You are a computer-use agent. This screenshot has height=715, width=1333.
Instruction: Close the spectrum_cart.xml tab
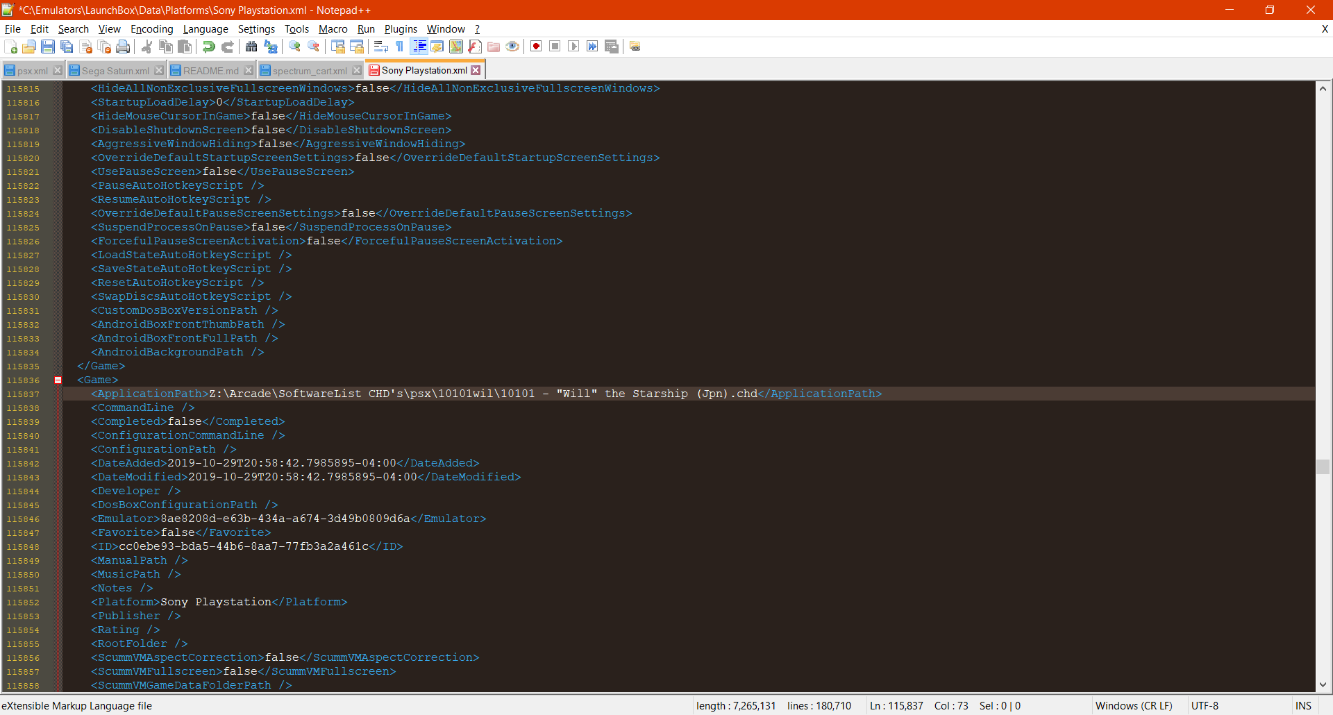[357, 70]
